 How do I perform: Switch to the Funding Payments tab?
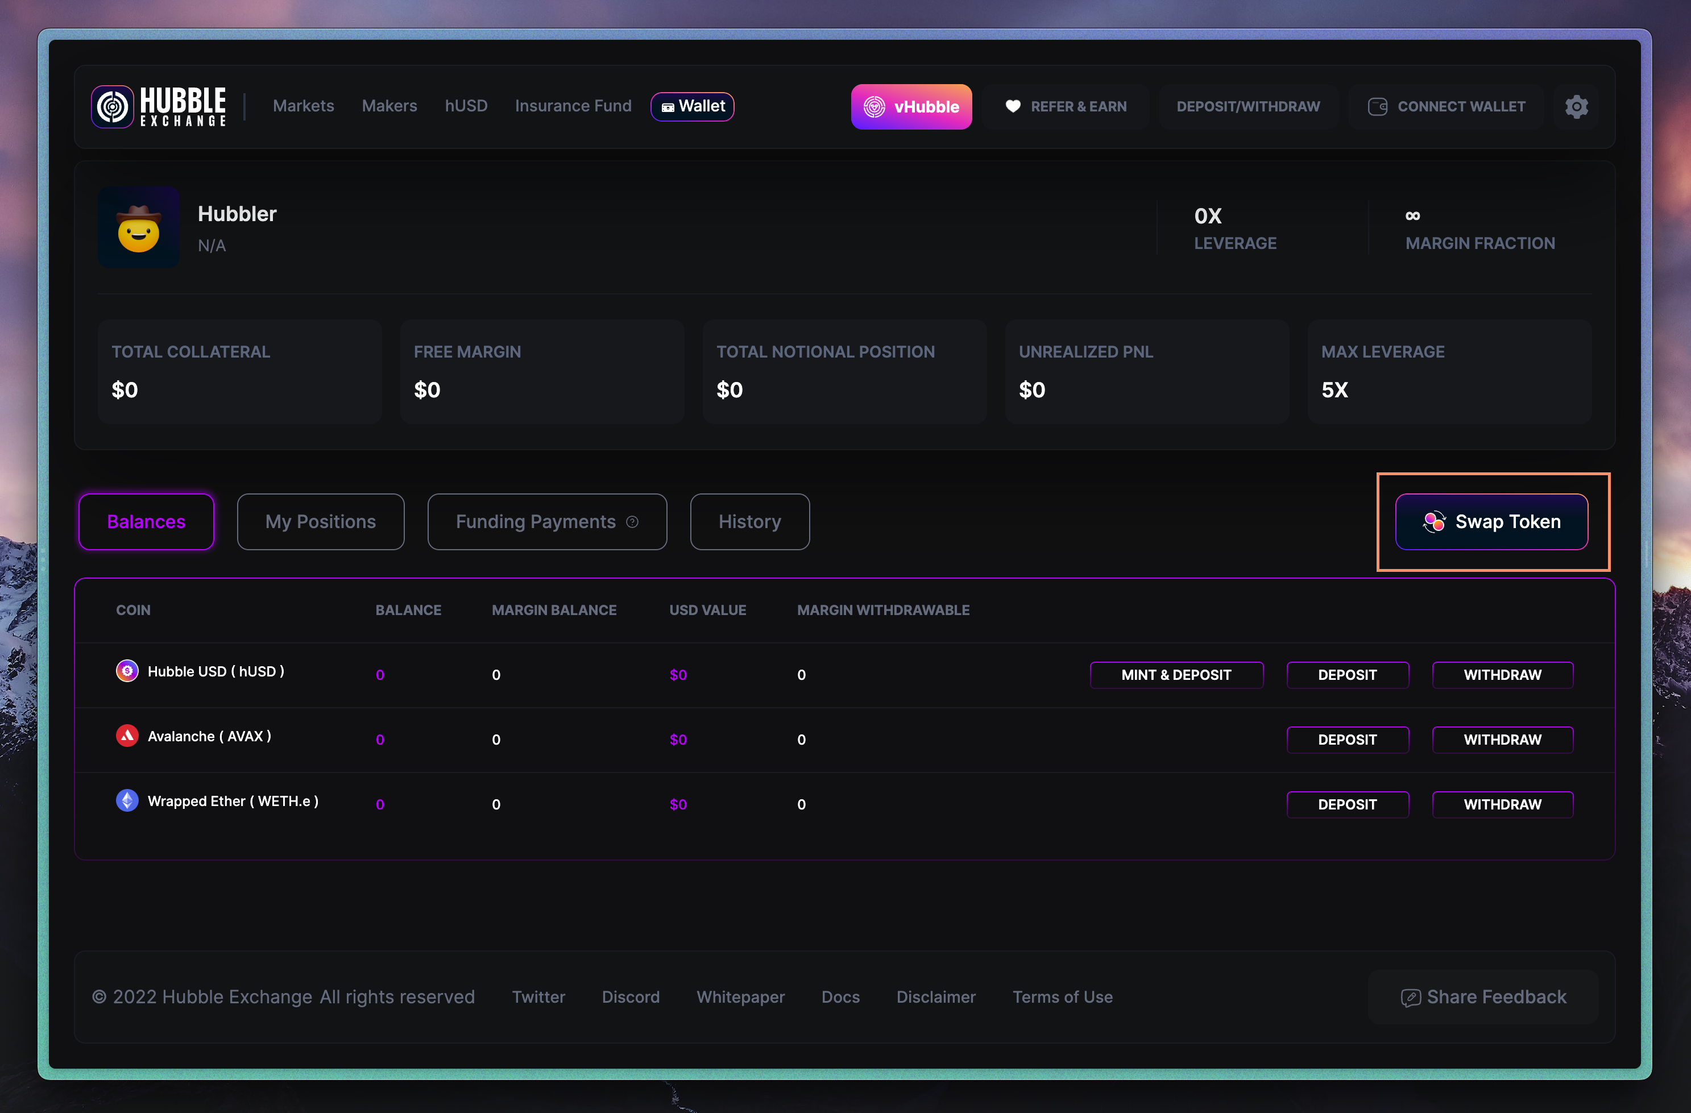tap(547, 522)
